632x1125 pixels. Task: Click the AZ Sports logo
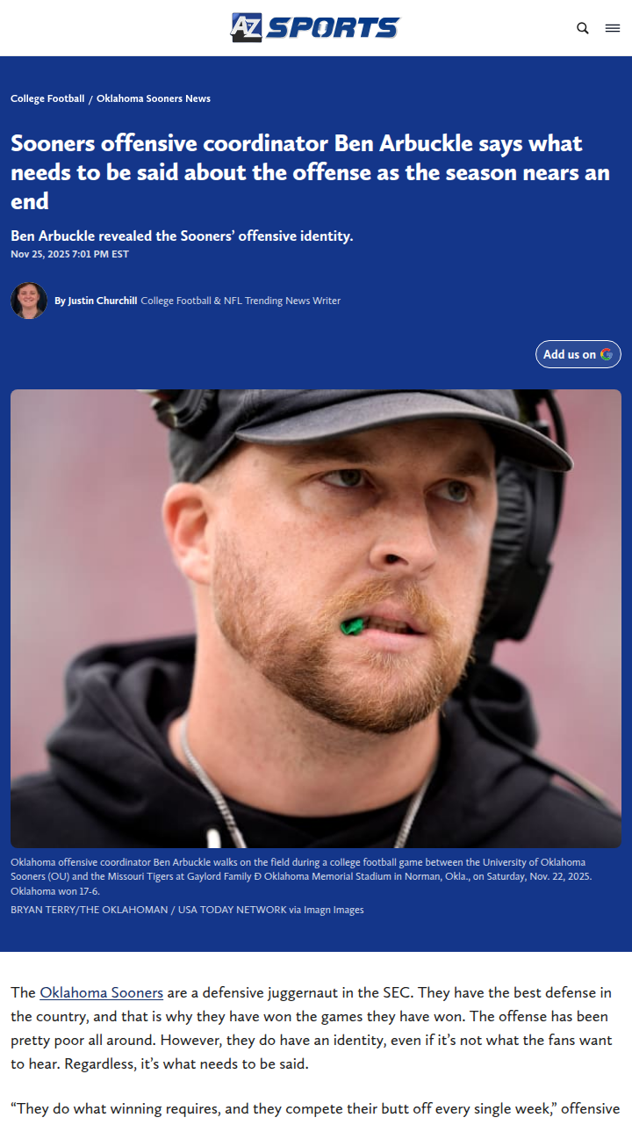pos(315,27)
